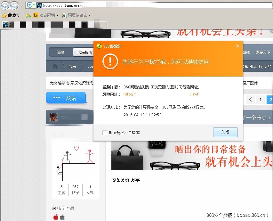Toggle the 收藏夹 favorites panel
Screen dimensions: 273x221
[12, 15]
